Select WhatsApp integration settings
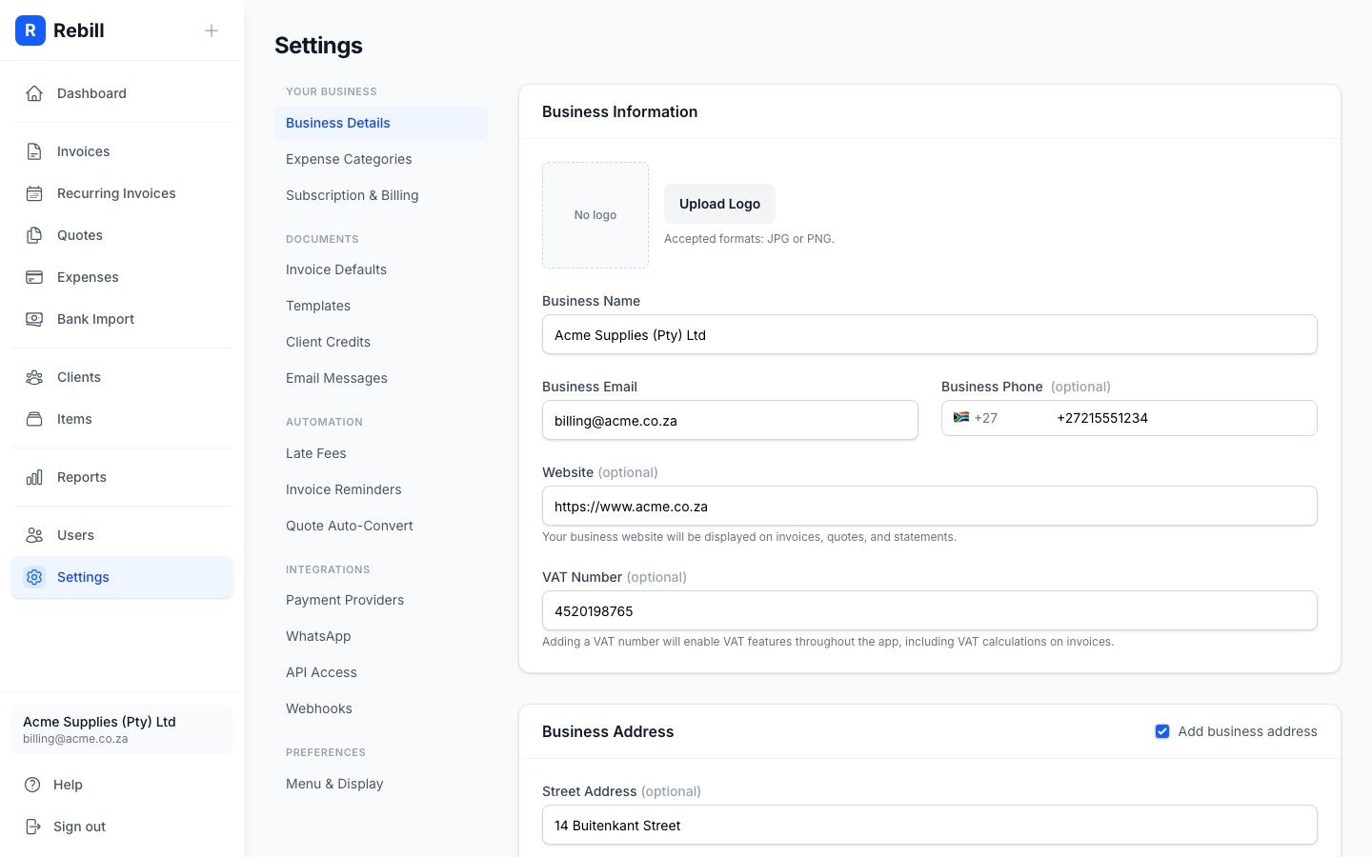 pos(381,636)
